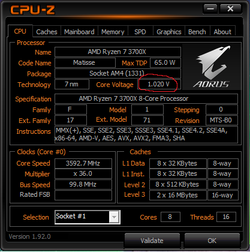250x252 pixels.
Task: Open the Mainboard tab
Action: point(79,32)
